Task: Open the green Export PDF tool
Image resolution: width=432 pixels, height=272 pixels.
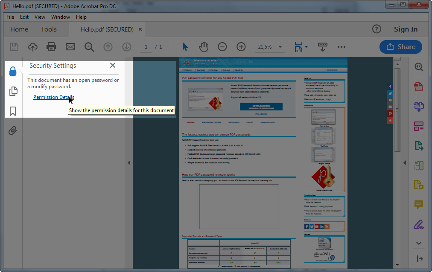Action: (419, 146)
